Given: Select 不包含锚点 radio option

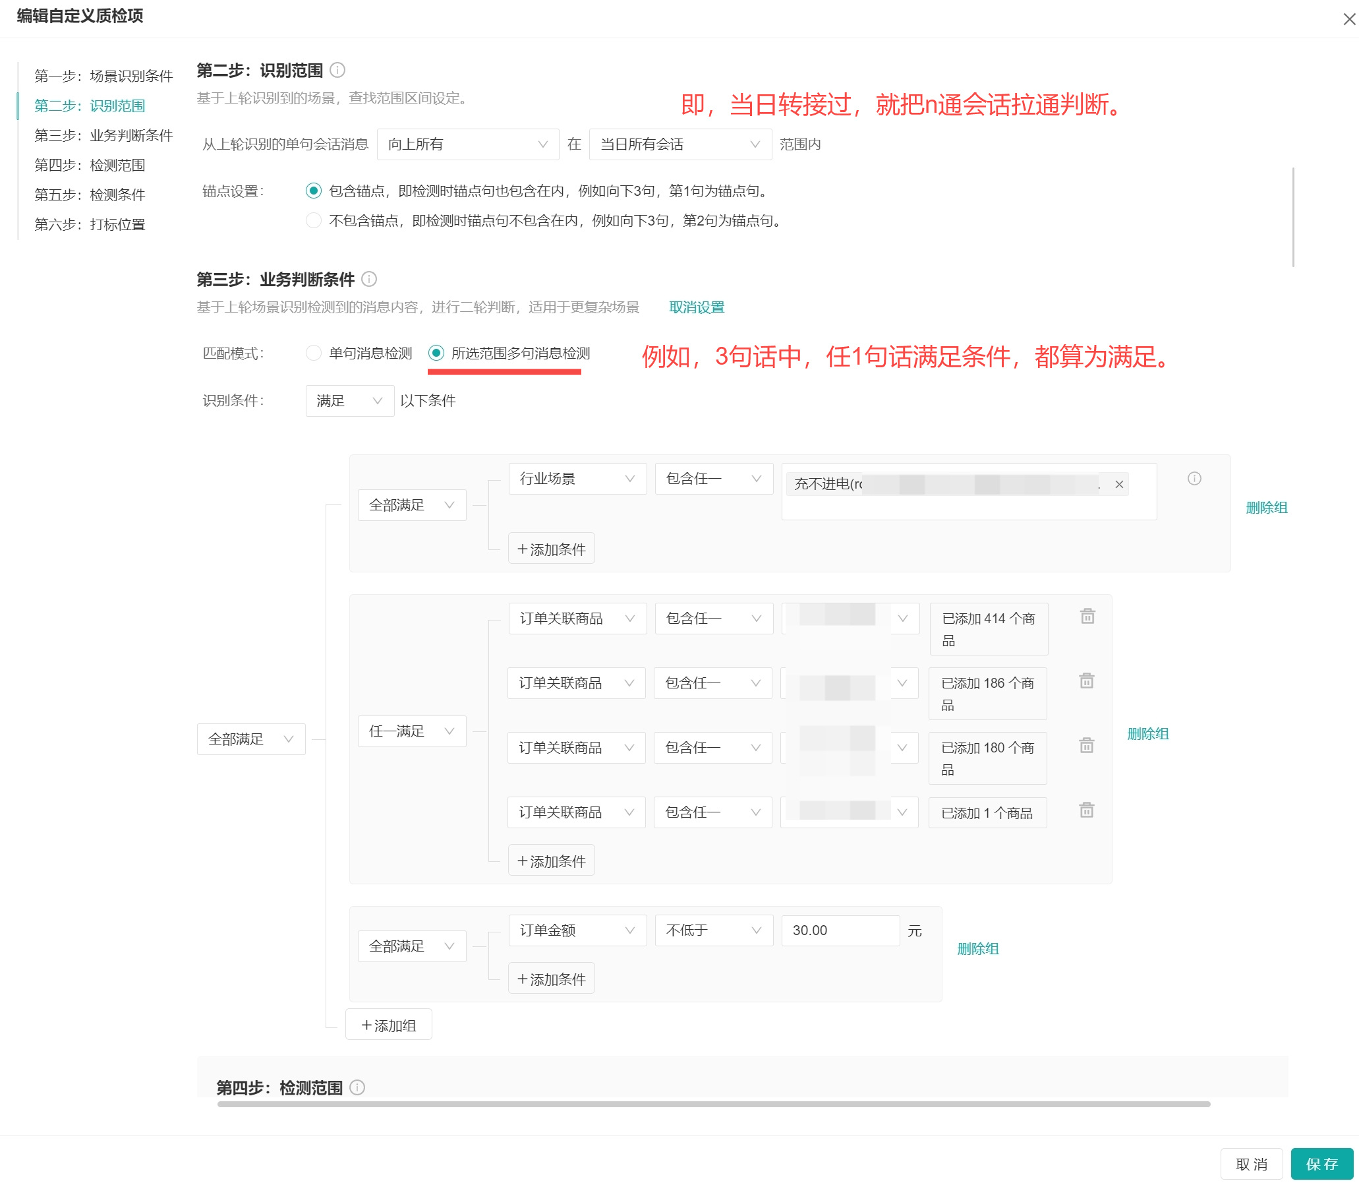Looking at the screenshot, I should click(313, 220).
